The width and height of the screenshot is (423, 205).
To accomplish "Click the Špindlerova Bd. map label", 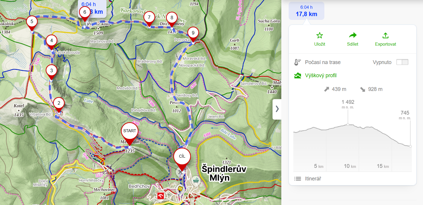I will [254, 84].
